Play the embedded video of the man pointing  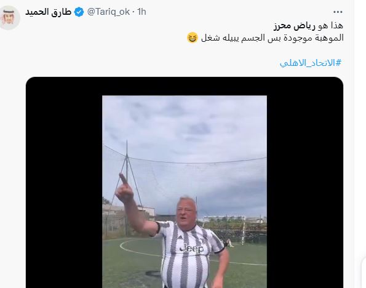pos(185,191)
